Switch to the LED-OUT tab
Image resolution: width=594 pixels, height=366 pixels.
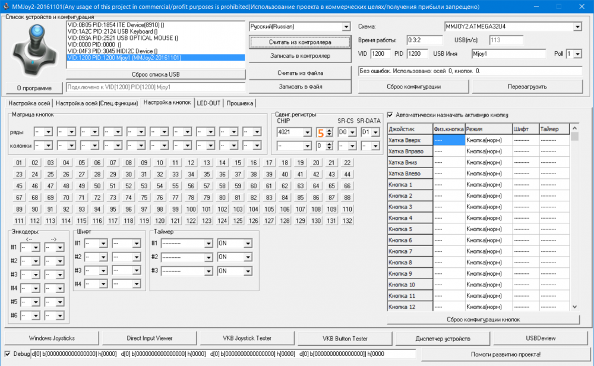click(x=208, y=103)
